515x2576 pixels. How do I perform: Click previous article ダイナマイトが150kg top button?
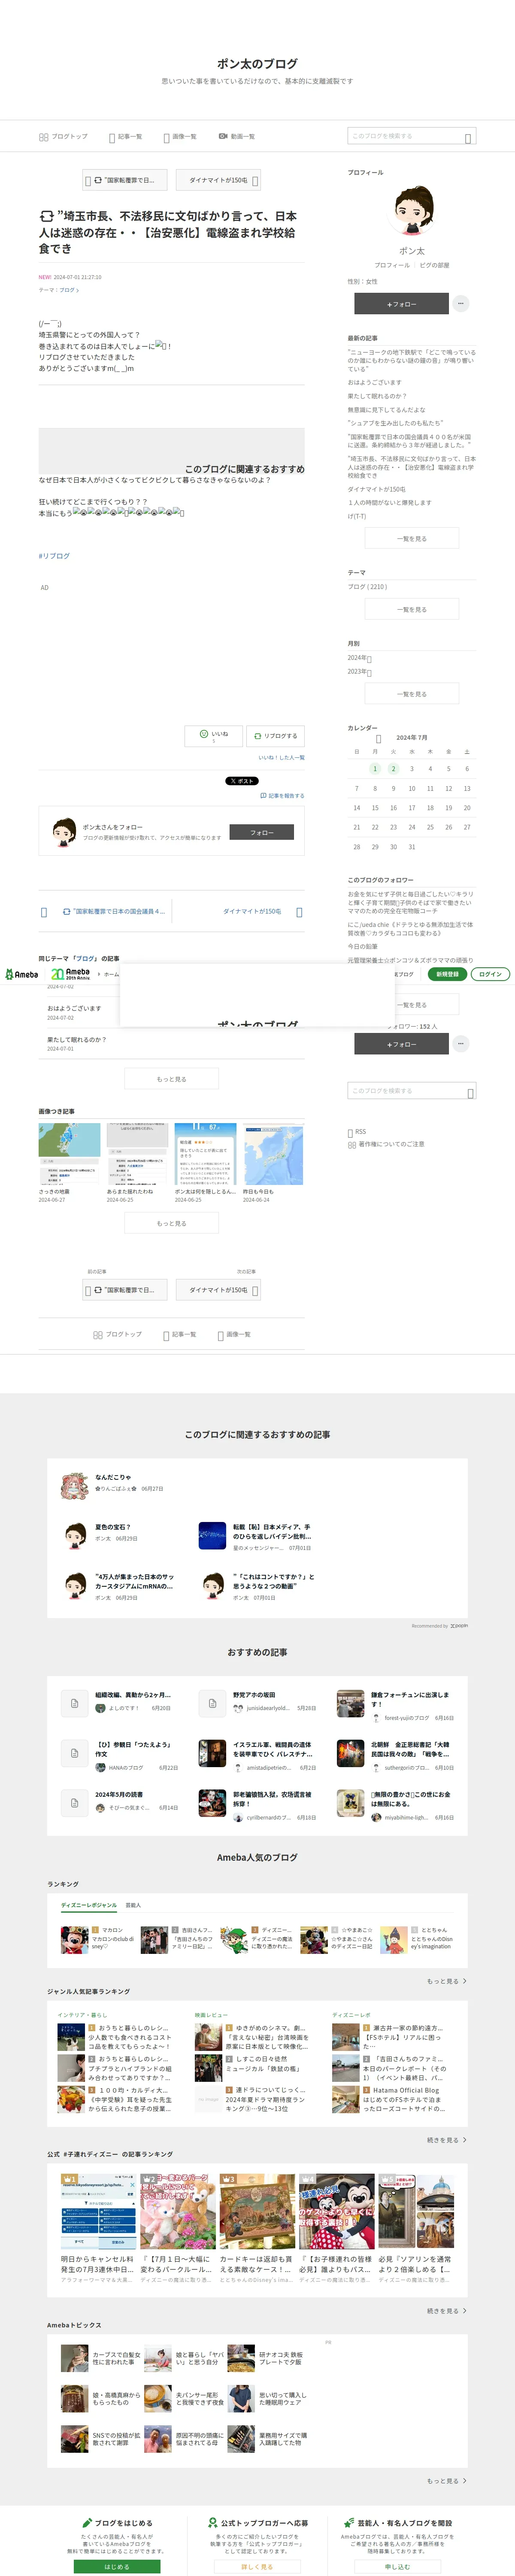pos(218,180)
